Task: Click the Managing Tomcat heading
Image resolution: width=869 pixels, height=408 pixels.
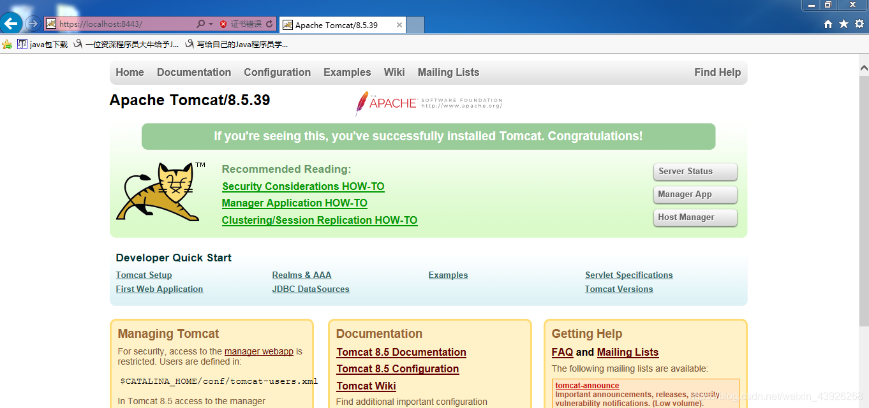Action: (168, 333)
